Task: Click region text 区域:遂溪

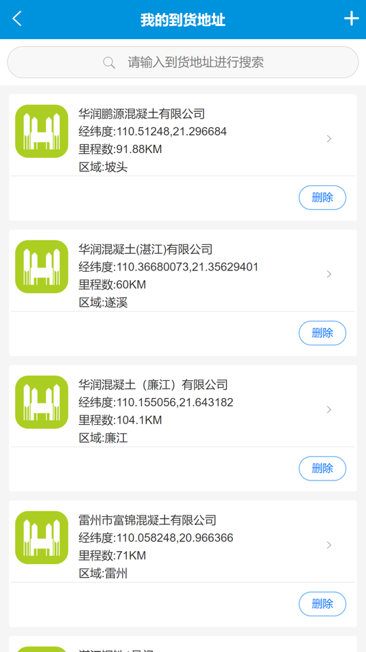Action: pyautogui.click(x=103, y=303)
